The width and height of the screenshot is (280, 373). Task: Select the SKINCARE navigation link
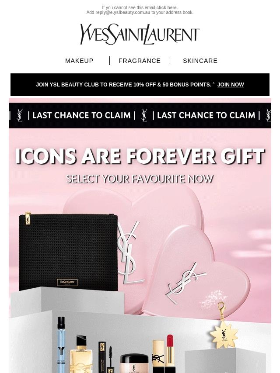click(x=200, y=61)
